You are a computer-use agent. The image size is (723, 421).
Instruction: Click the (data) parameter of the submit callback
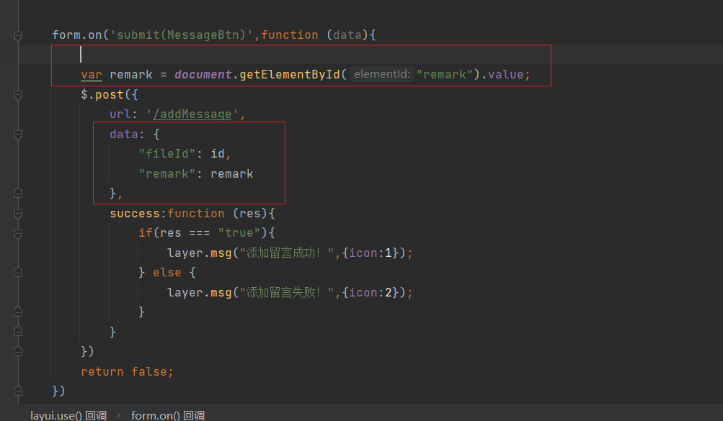pyautogui.click(x=347, y=35)
